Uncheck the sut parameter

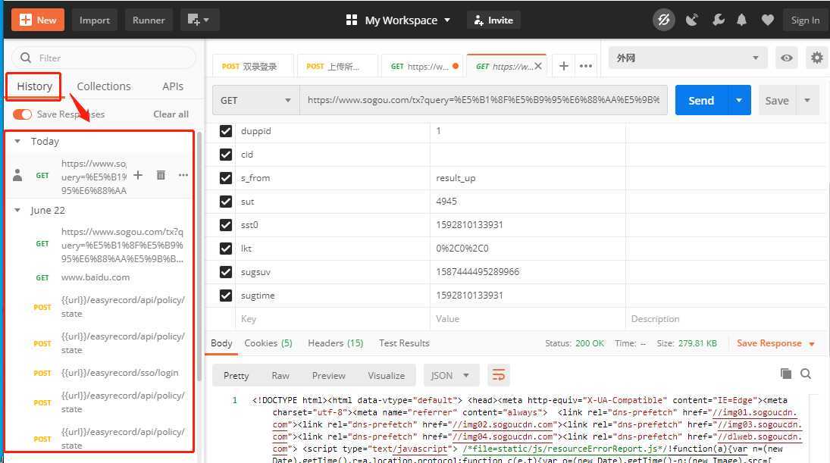click(226, 202)
